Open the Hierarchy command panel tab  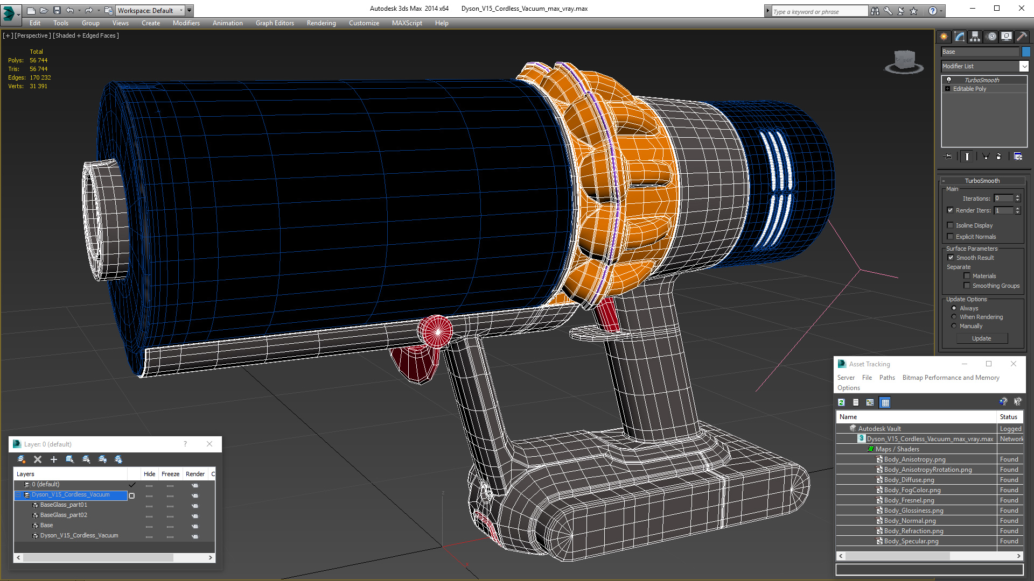975,37
